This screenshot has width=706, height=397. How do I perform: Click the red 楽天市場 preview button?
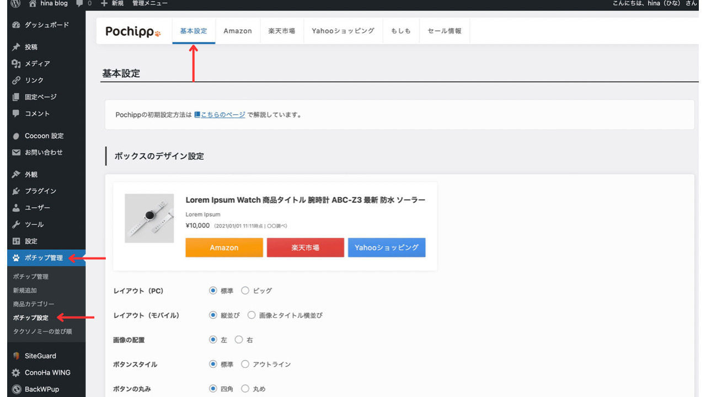[x=306, y=248]
